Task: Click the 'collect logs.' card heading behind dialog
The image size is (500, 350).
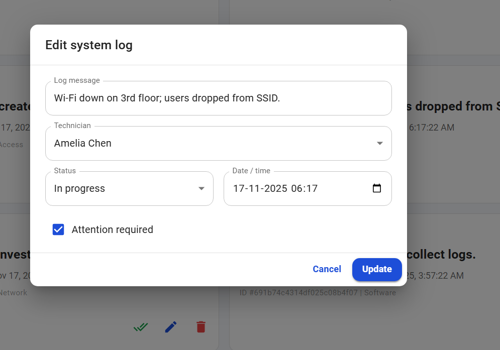Action: point(441,255)
